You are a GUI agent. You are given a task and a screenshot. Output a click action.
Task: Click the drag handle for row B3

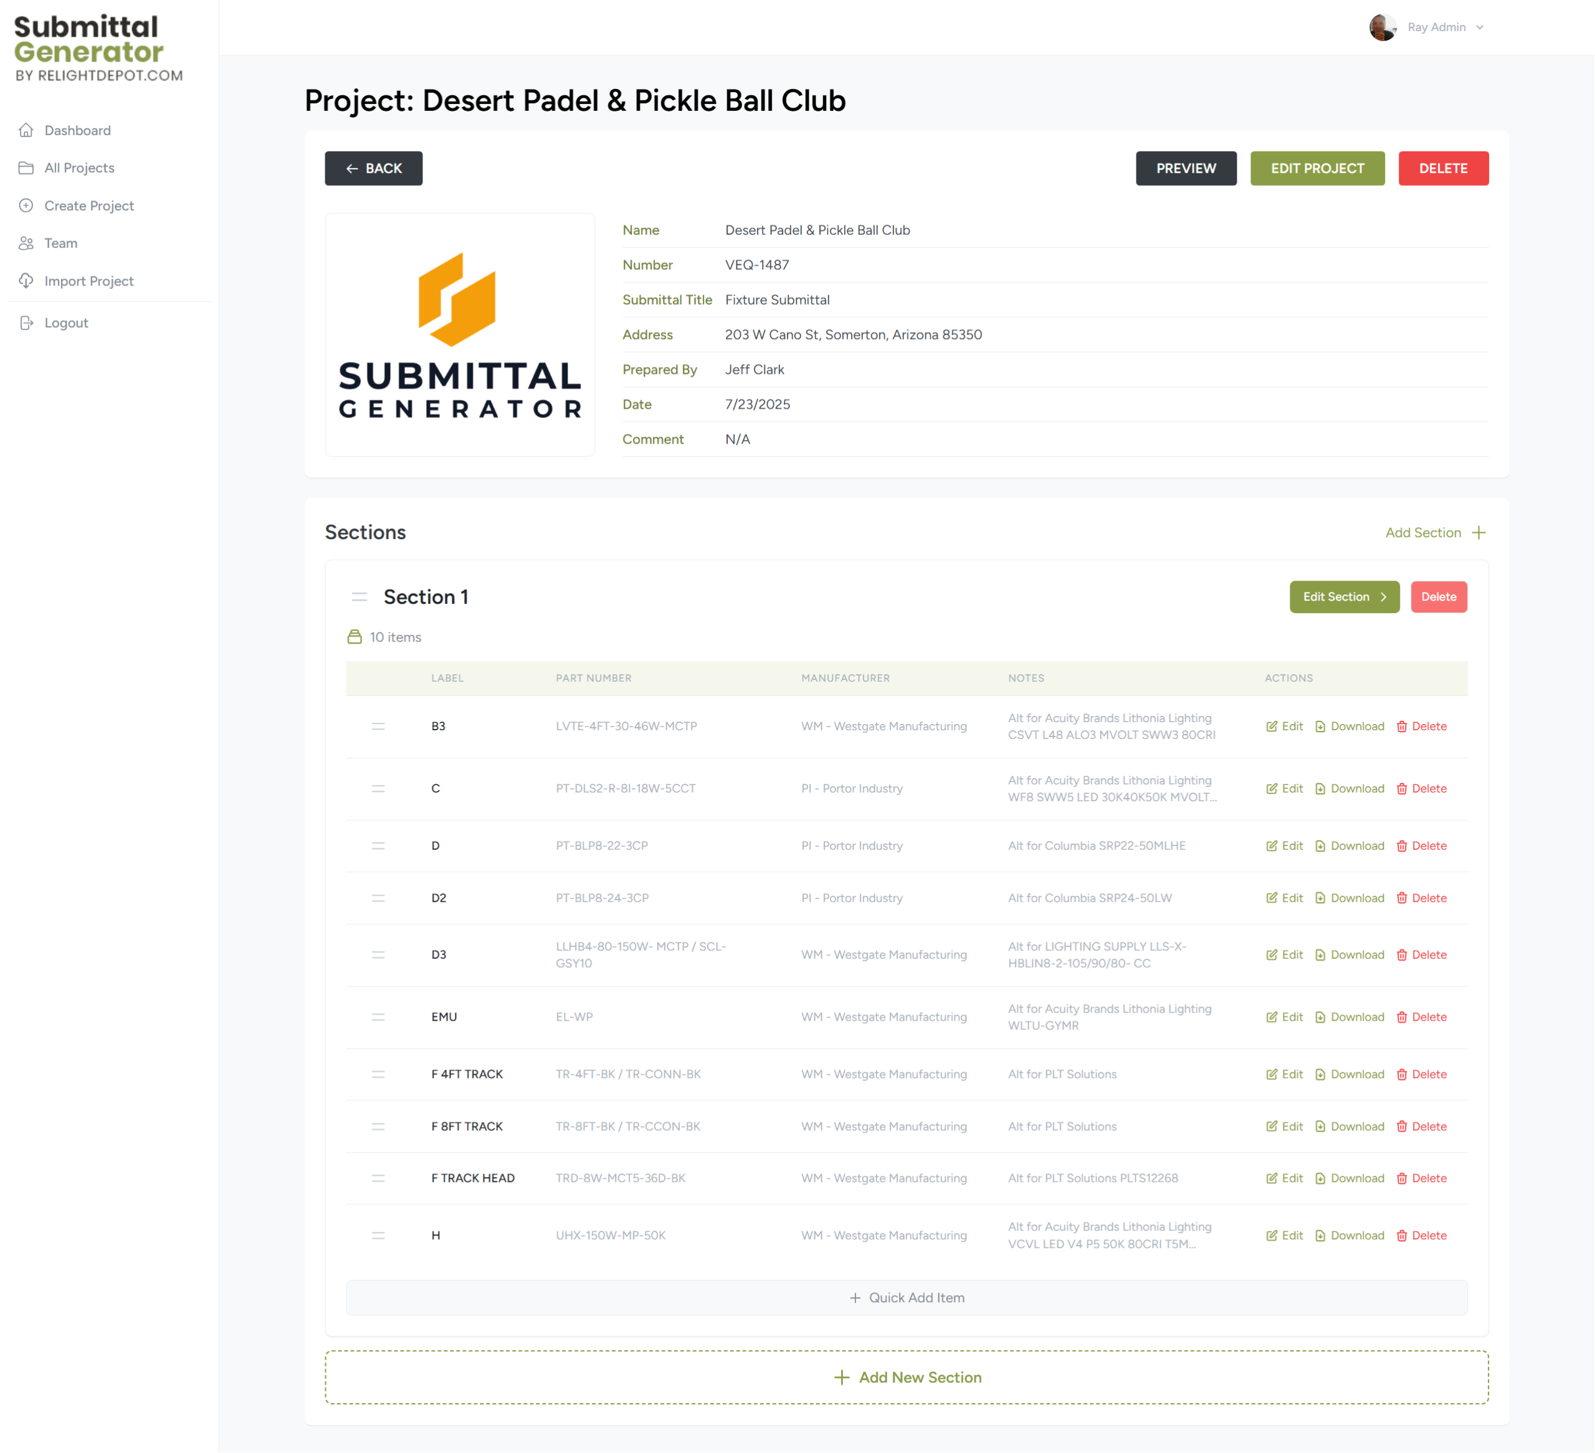click(x=378, y=726)
